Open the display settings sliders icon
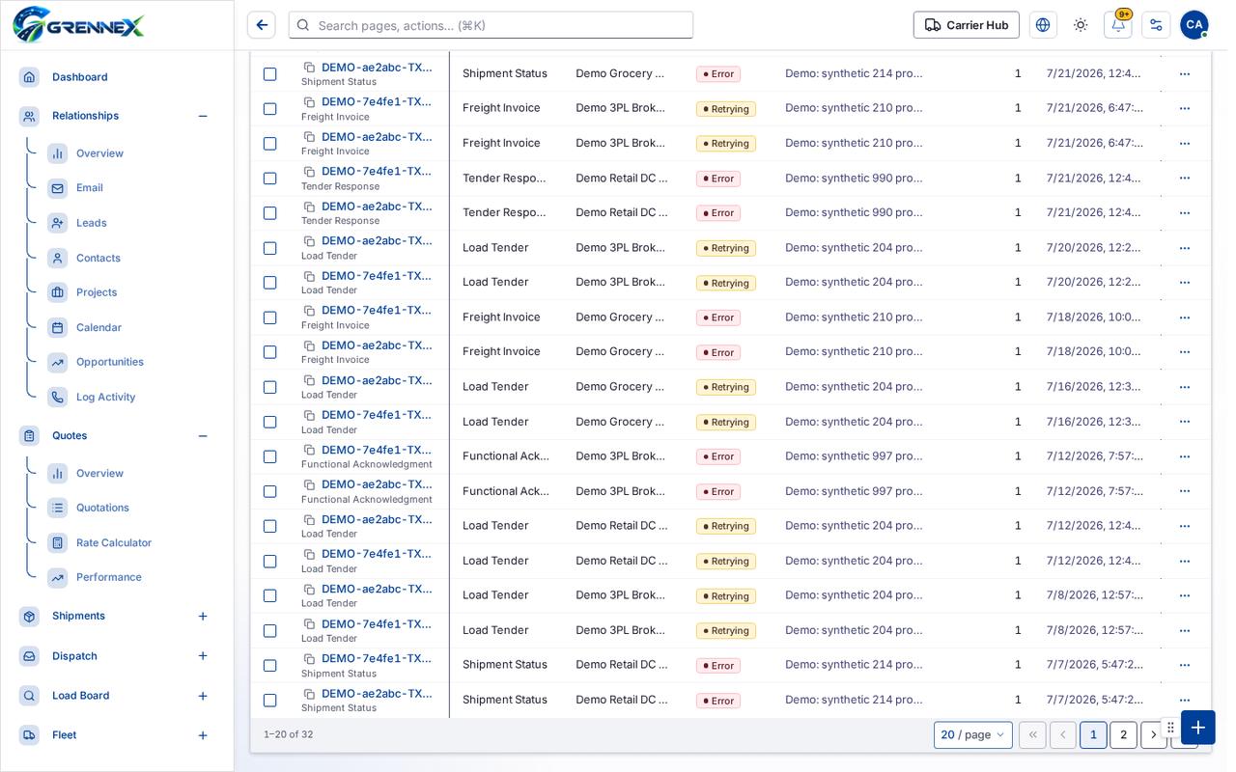 [1156, 25]
